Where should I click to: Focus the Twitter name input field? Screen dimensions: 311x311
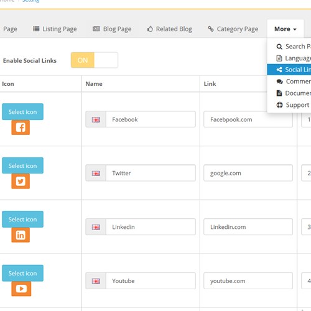click(151, 173)
